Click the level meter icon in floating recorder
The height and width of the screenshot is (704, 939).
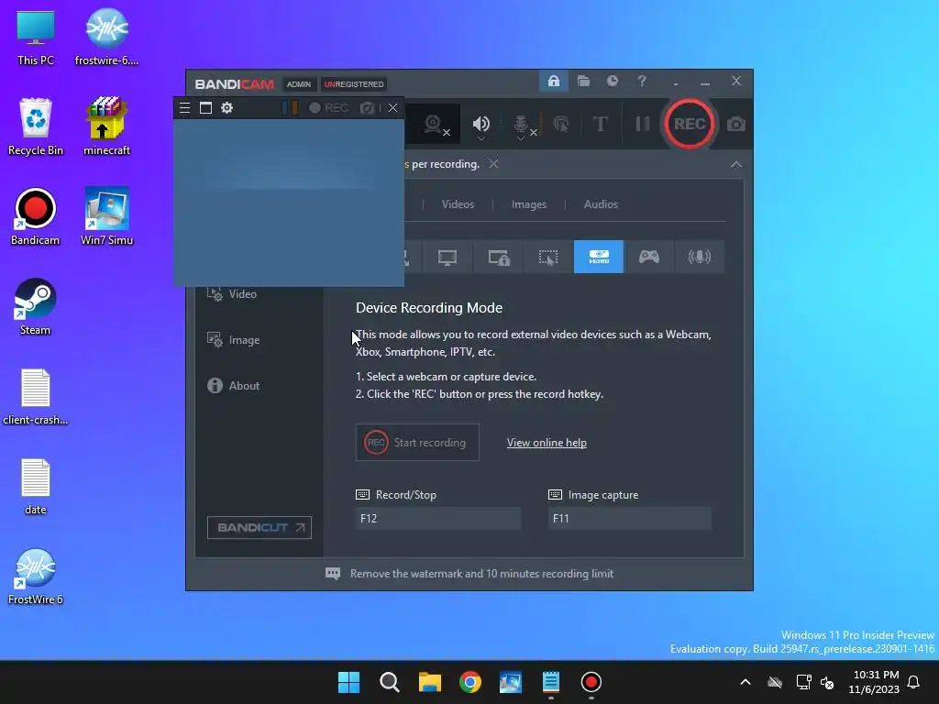290,108
